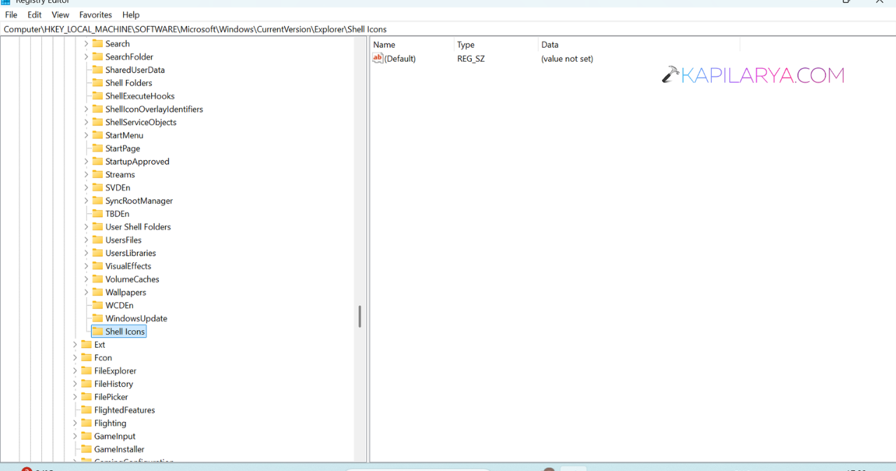Sort by the Name column header
The height and width of the screenshot is (471, 896).
pos(412,45)
